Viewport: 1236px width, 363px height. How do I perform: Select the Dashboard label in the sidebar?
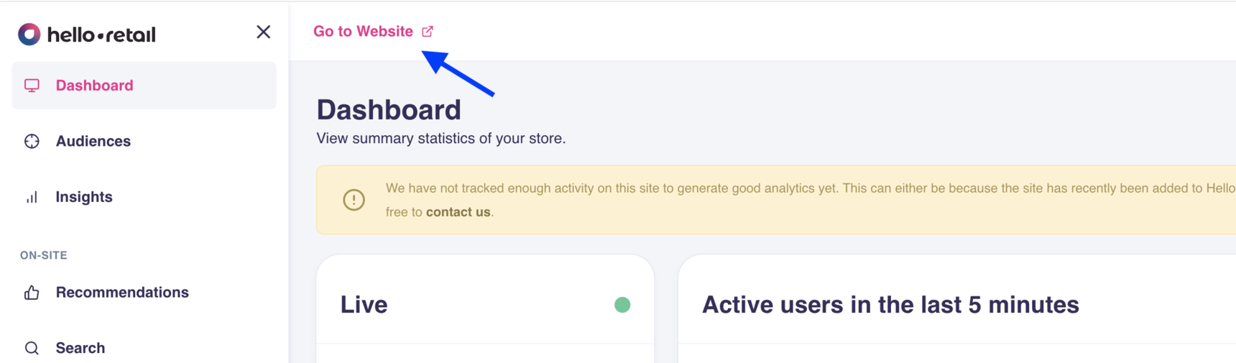(x=94, y=86)
